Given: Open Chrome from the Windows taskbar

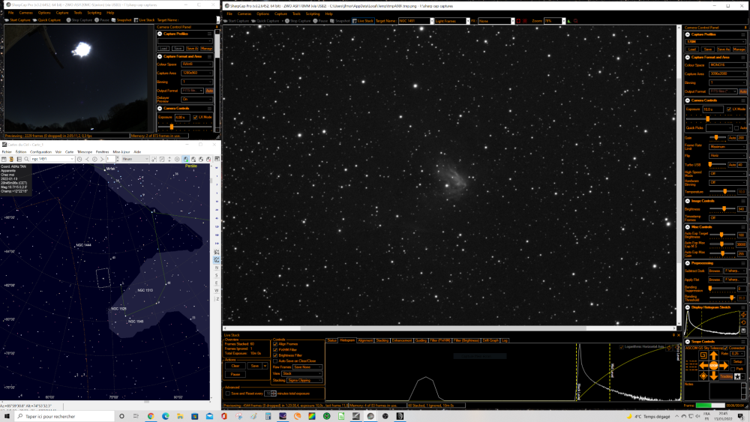Looking at the screenshot, I should (151, 416).
